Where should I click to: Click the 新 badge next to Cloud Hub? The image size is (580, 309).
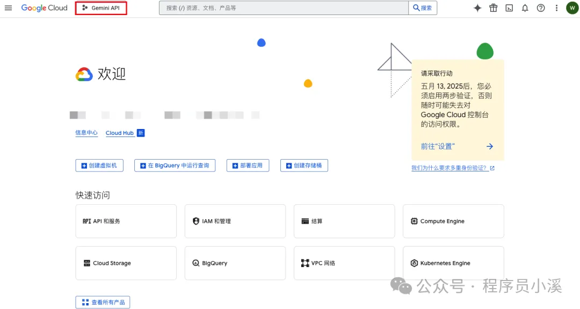pyautogui.click(x=141, y=133)
